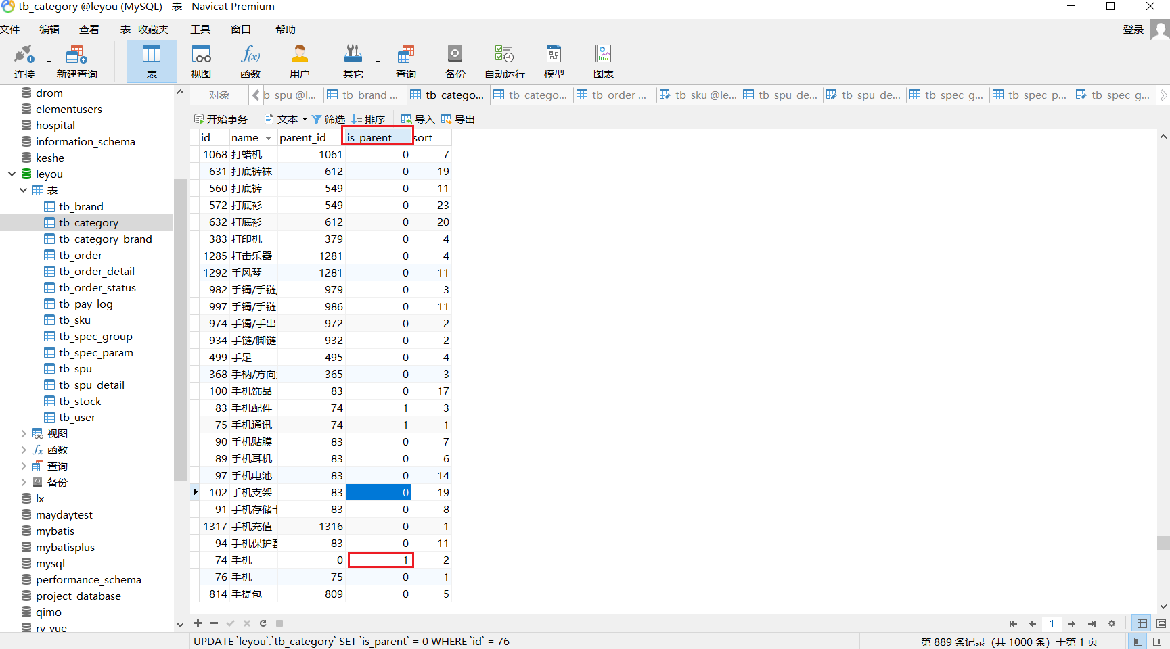Click the 开始事务 begin transaction button
The width and height of the screenshot is (1170, 649).
pos(221,119)
